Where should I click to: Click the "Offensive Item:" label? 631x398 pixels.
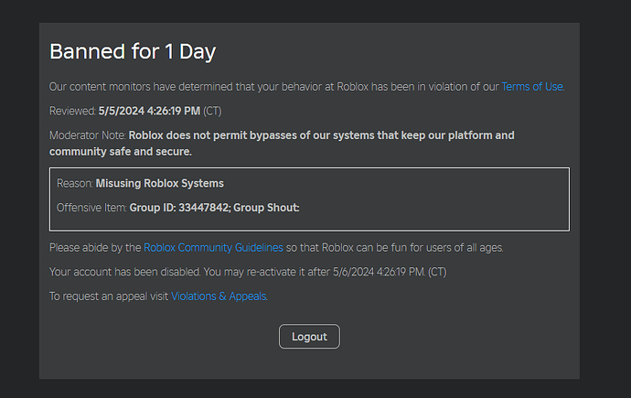[x=91, y=208]
